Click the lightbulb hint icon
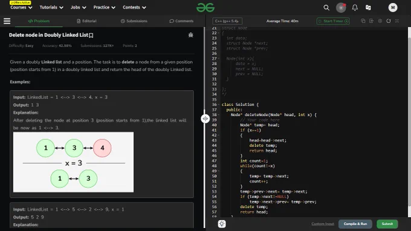Screen dimensions: 411x231 tap(222, 224)
